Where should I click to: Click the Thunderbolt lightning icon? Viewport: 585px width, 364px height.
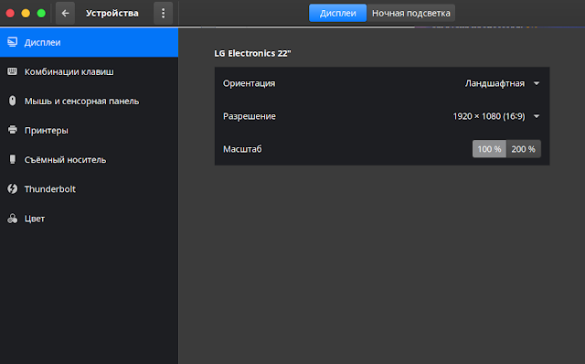click(12, 188)
